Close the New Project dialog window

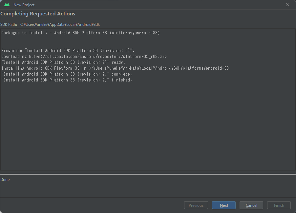tap(288, 5)
